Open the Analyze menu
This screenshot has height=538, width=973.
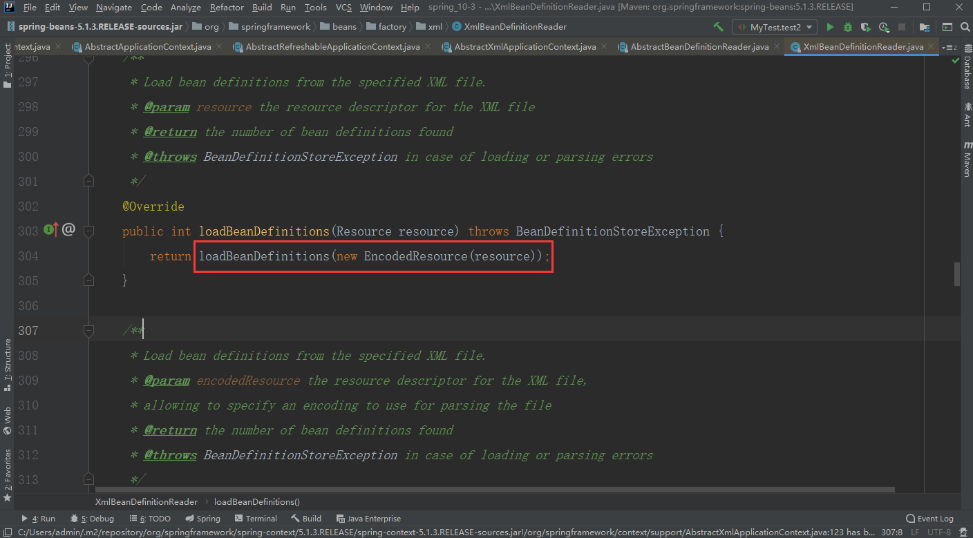pyautogui.click(x=185, y=7)
